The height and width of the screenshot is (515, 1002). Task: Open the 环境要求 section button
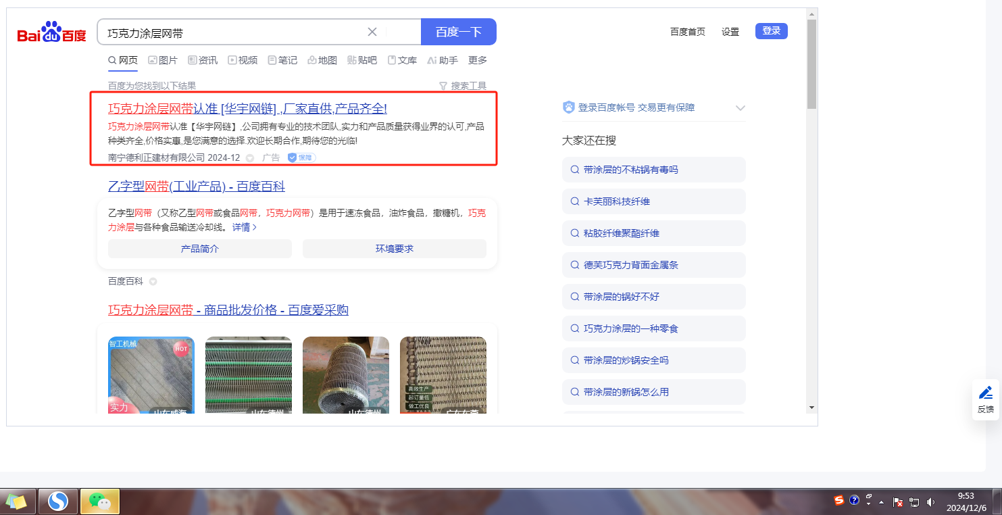[x=395, y=249]
